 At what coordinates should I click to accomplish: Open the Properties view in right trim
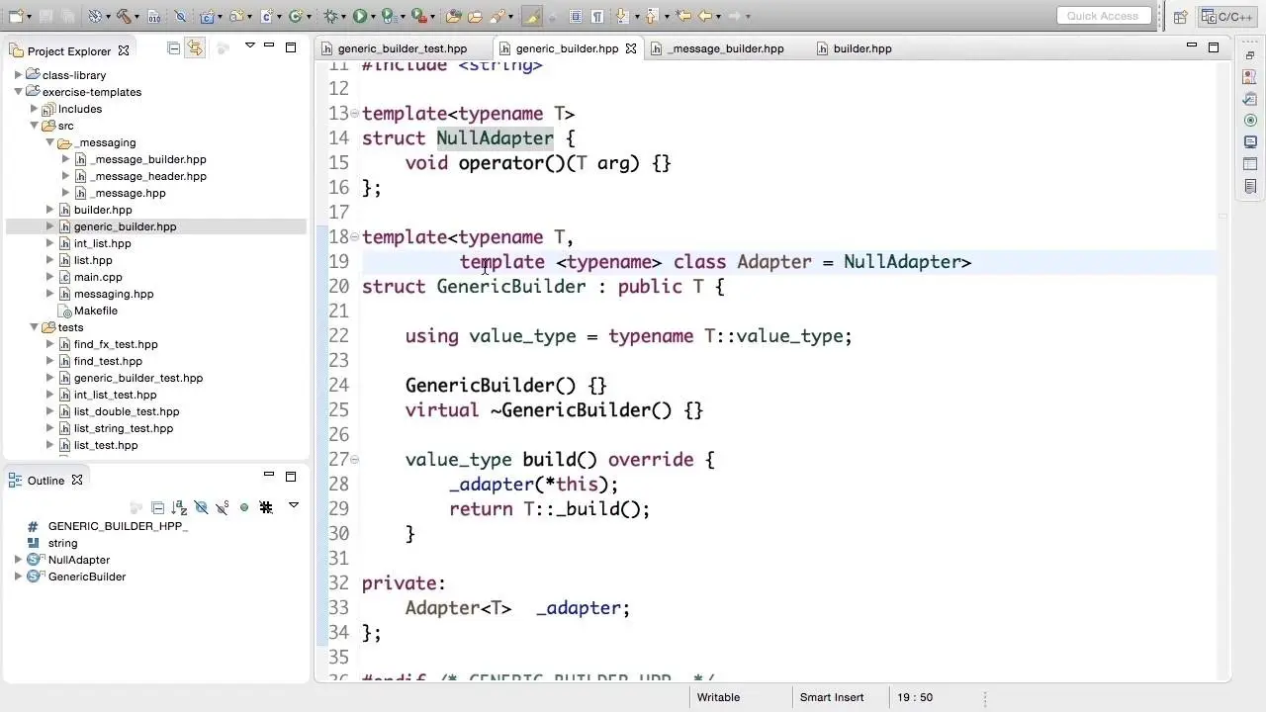(x=1250, y=164)
